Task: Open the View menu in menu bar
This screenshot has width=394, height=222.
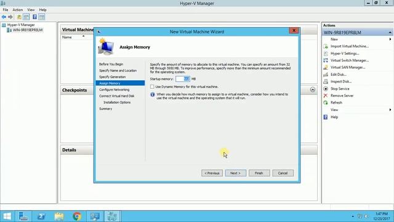Action: pos(31,10)
